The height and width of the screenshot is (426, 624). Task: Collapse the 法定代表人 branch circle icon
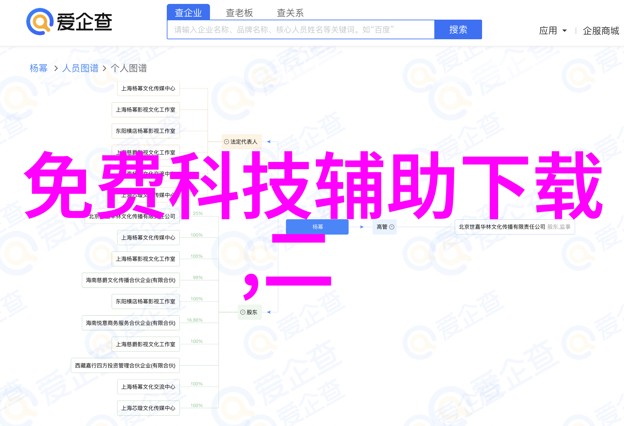[226, 142]
